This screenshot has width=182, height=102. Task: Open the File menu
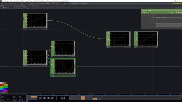point(2,3)
